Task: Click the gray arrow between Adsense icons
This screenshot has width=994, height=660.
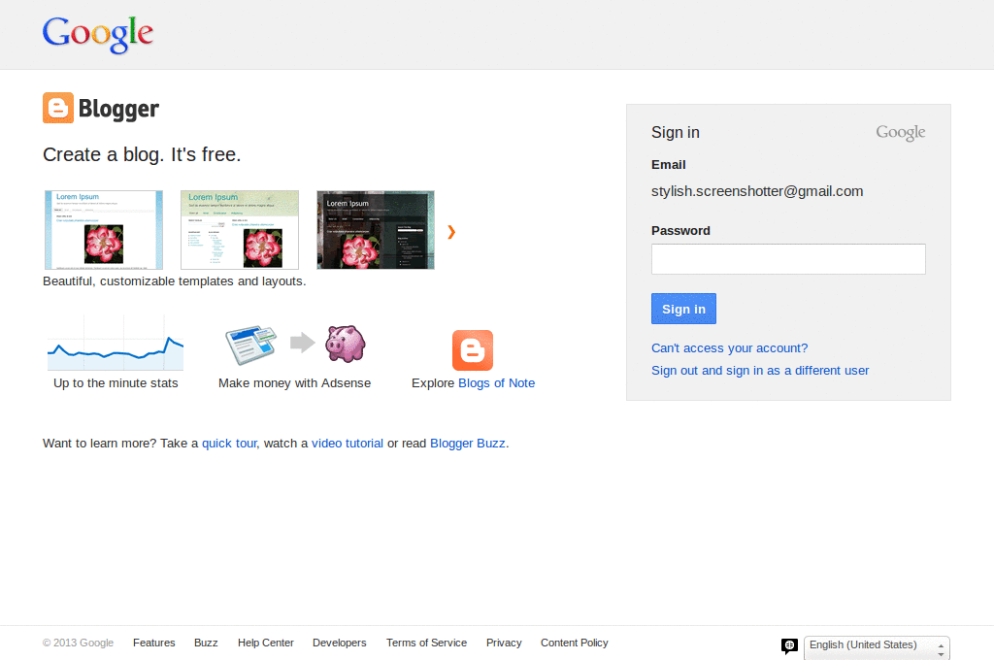Action: [303, 343]
